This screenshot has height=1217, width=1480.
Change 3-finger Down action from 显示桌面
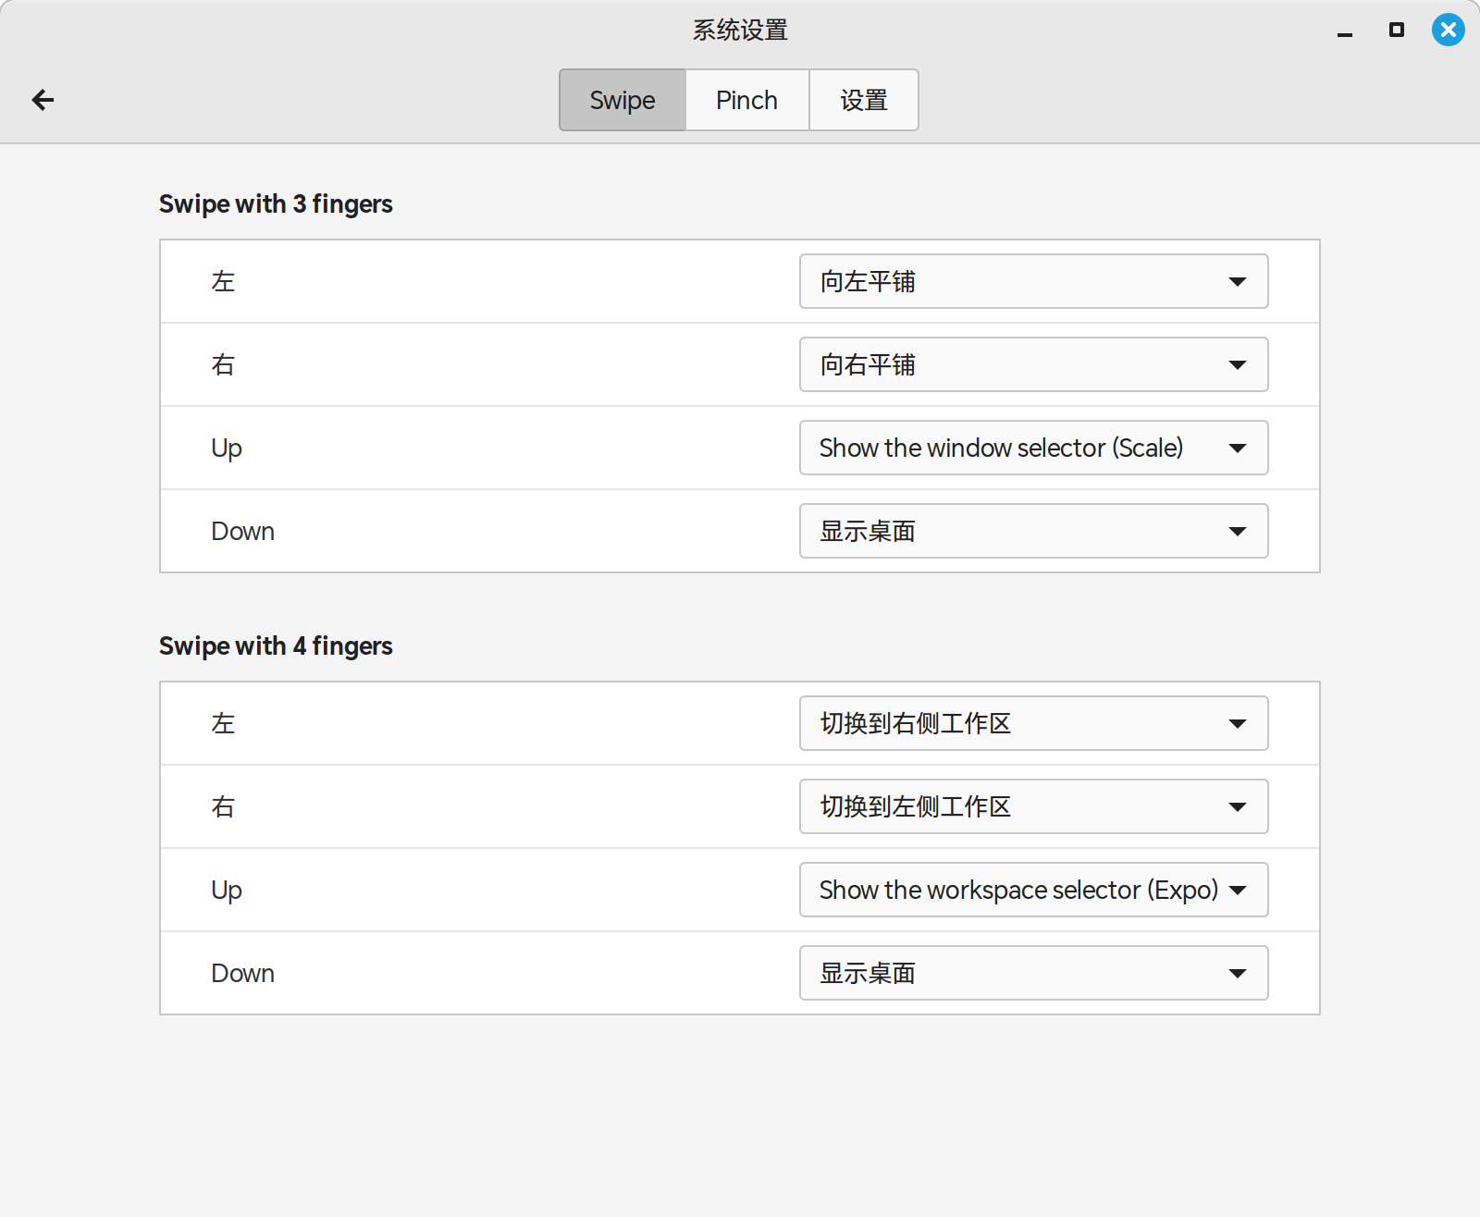click(1033, 531)
